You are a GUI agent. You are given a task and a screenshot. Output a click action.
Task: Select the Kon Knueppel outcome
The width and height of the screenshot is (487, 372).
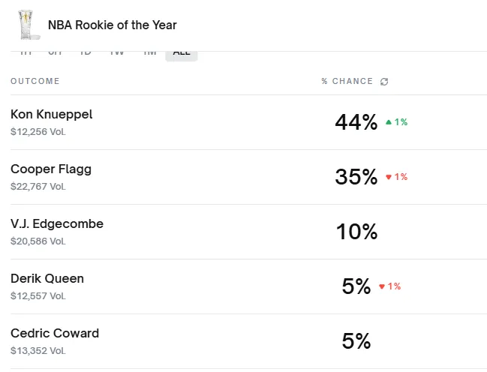[52, 114]
